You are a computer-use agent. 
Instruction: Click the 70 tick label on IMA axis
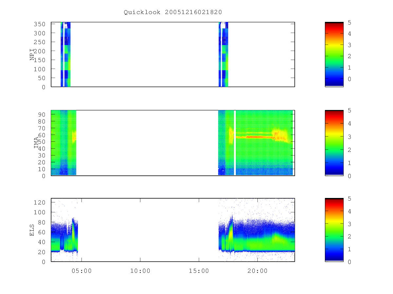point(43,128)
